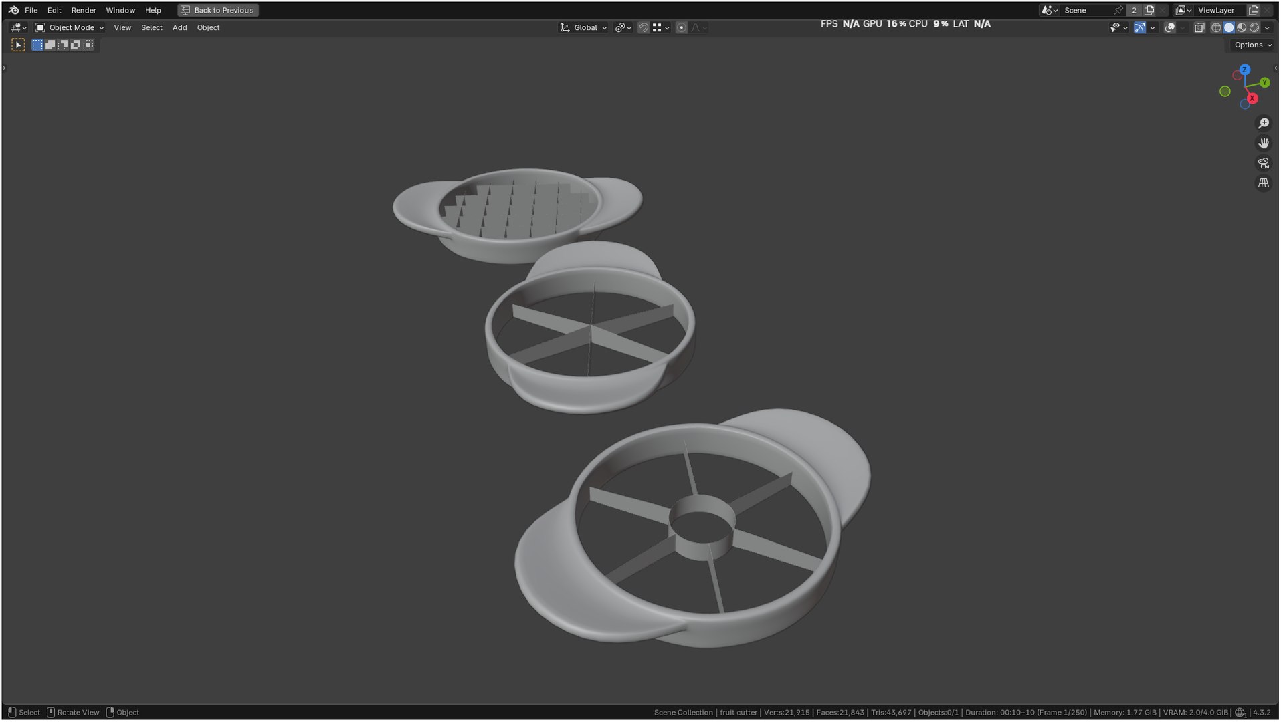Switch to Wireframe shading
This screenshot has width=1281, height=722.
1216,27
